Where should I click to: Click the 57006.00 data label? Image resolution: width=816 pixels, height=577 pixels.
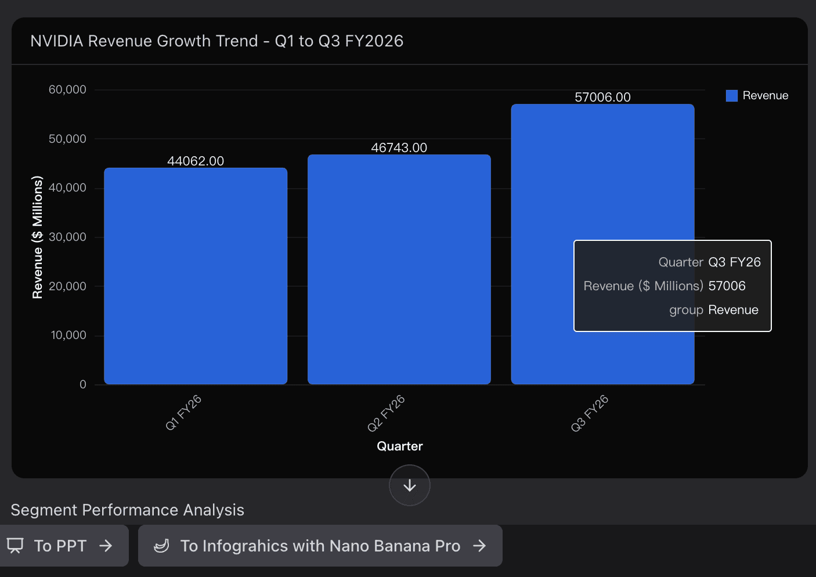click(602, 97)
